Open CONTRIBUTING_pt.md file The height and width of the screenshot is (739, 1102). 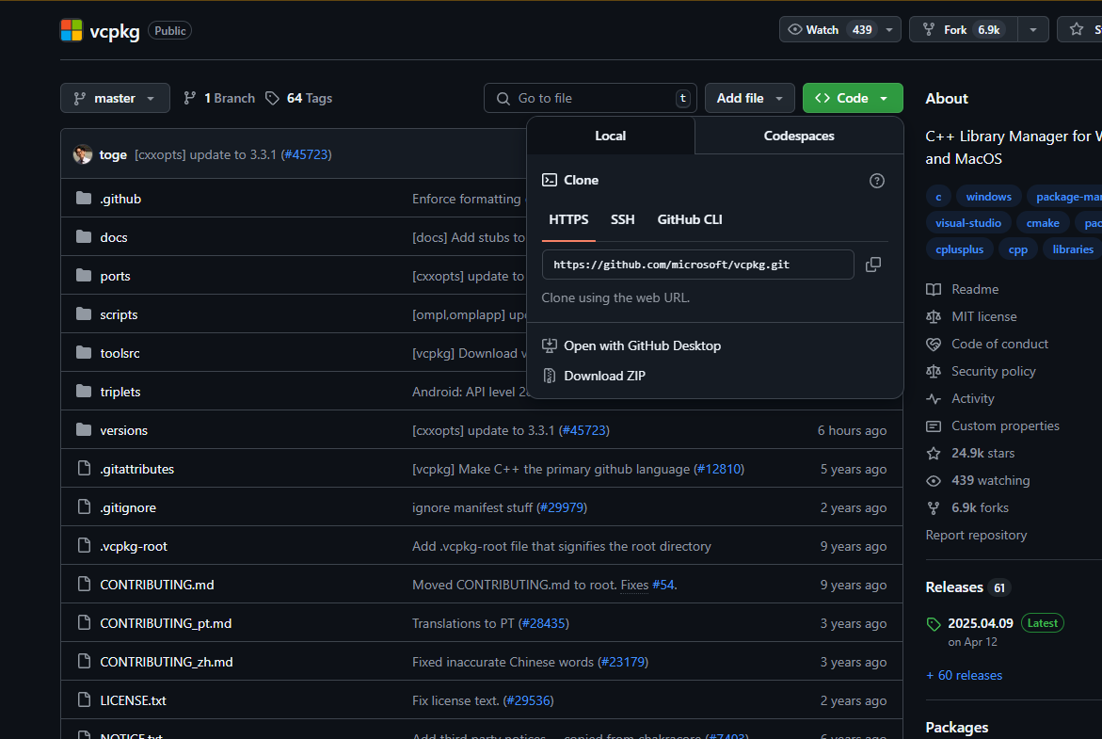coord(166,624)
